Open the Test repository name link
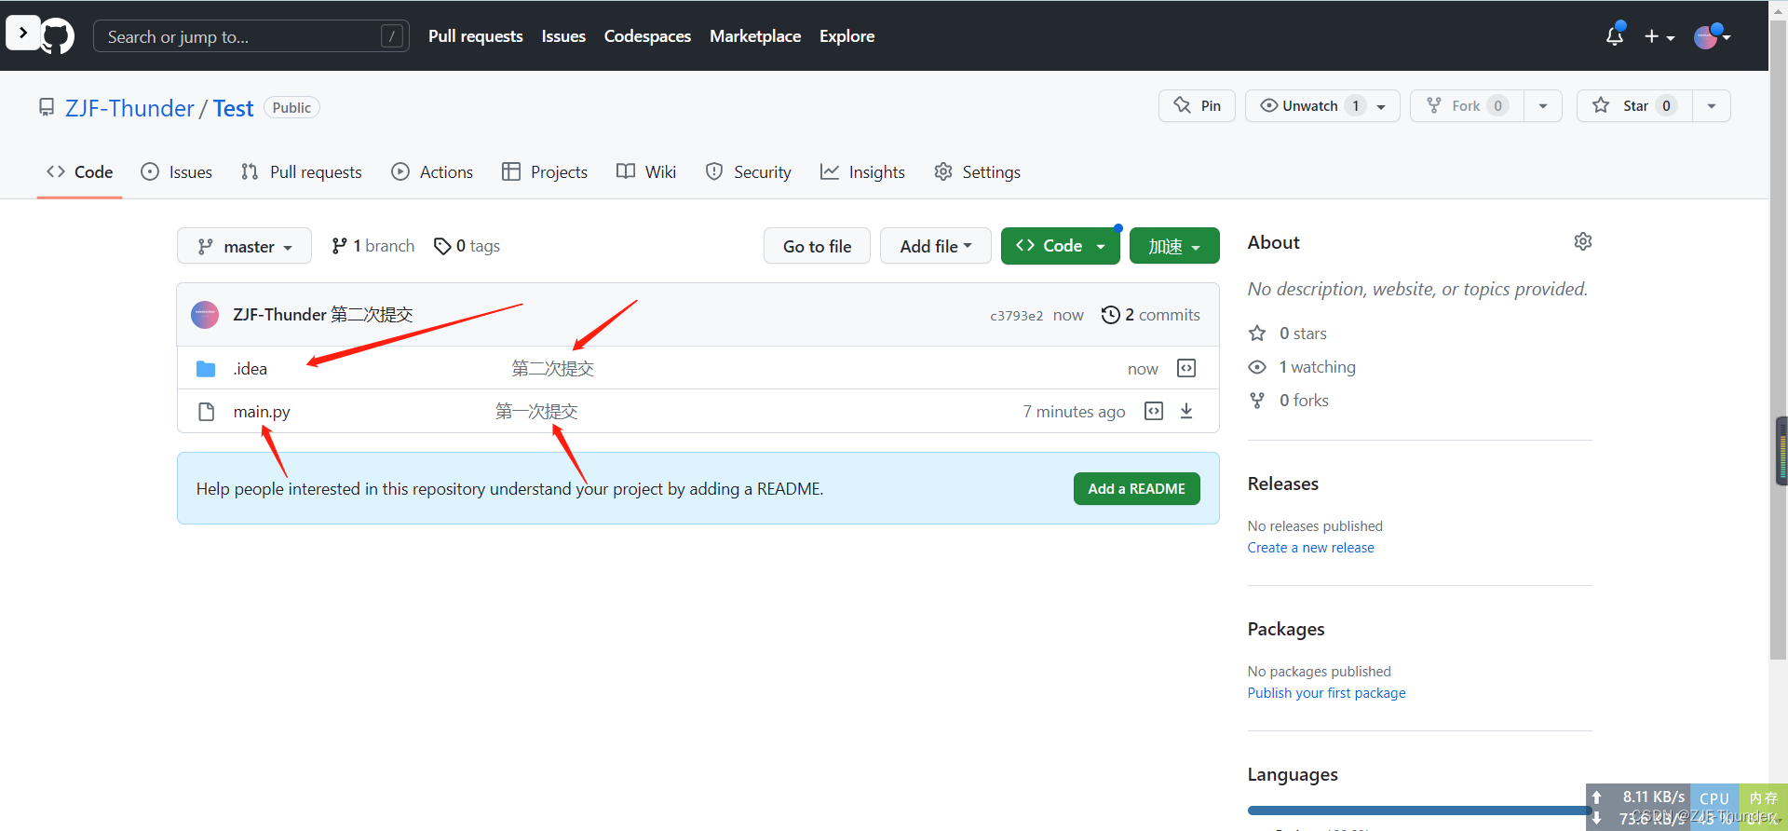This screenshot has width=1788, height=831. click(233, 108)
